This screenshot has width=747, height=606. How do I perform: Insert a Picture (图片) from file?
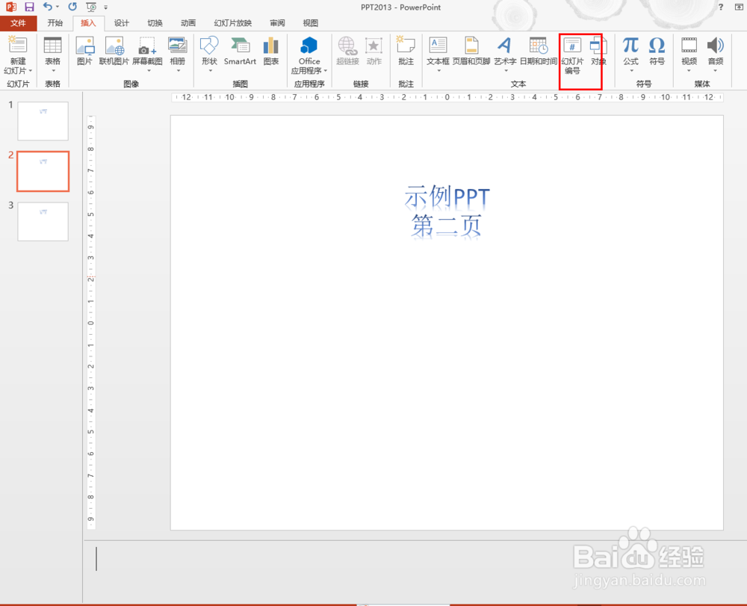[x=85, y=52]
